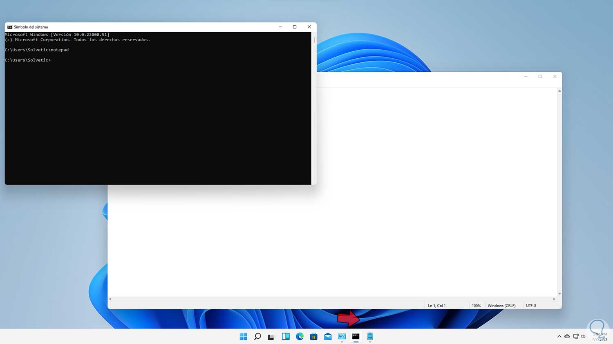Screen dimensions: 613x344
Task: Switch to the Control Panel taskbar icon
Action: (x=342, y=336)
